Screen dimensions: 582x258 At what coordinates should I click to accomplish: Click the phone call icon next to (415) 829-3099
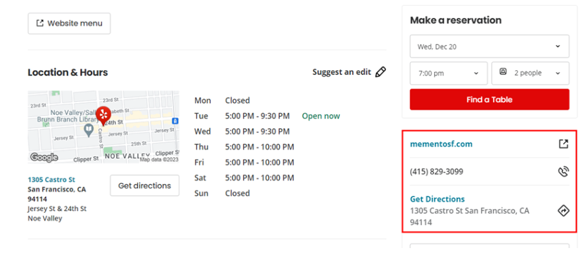(x=563, y=171)
